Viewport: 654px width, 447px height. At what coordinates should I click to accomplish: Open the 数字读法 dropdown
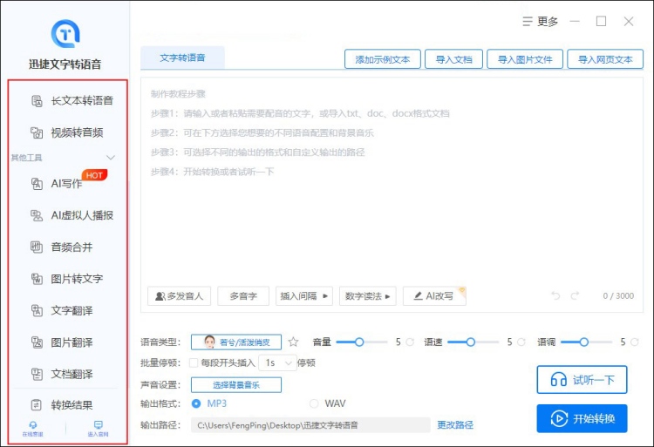pos(367,296)
